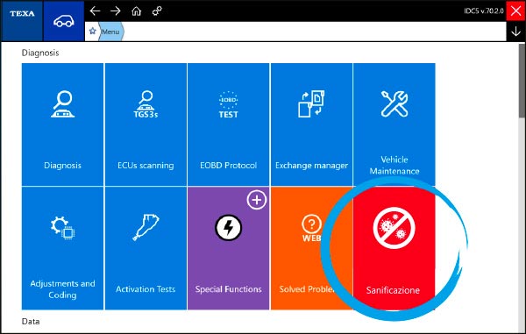Image resolution: width=526 pixels, height=334 pixels.
Task: Open the Vehicle Maintenance tile
Action: tap(394, 124)
